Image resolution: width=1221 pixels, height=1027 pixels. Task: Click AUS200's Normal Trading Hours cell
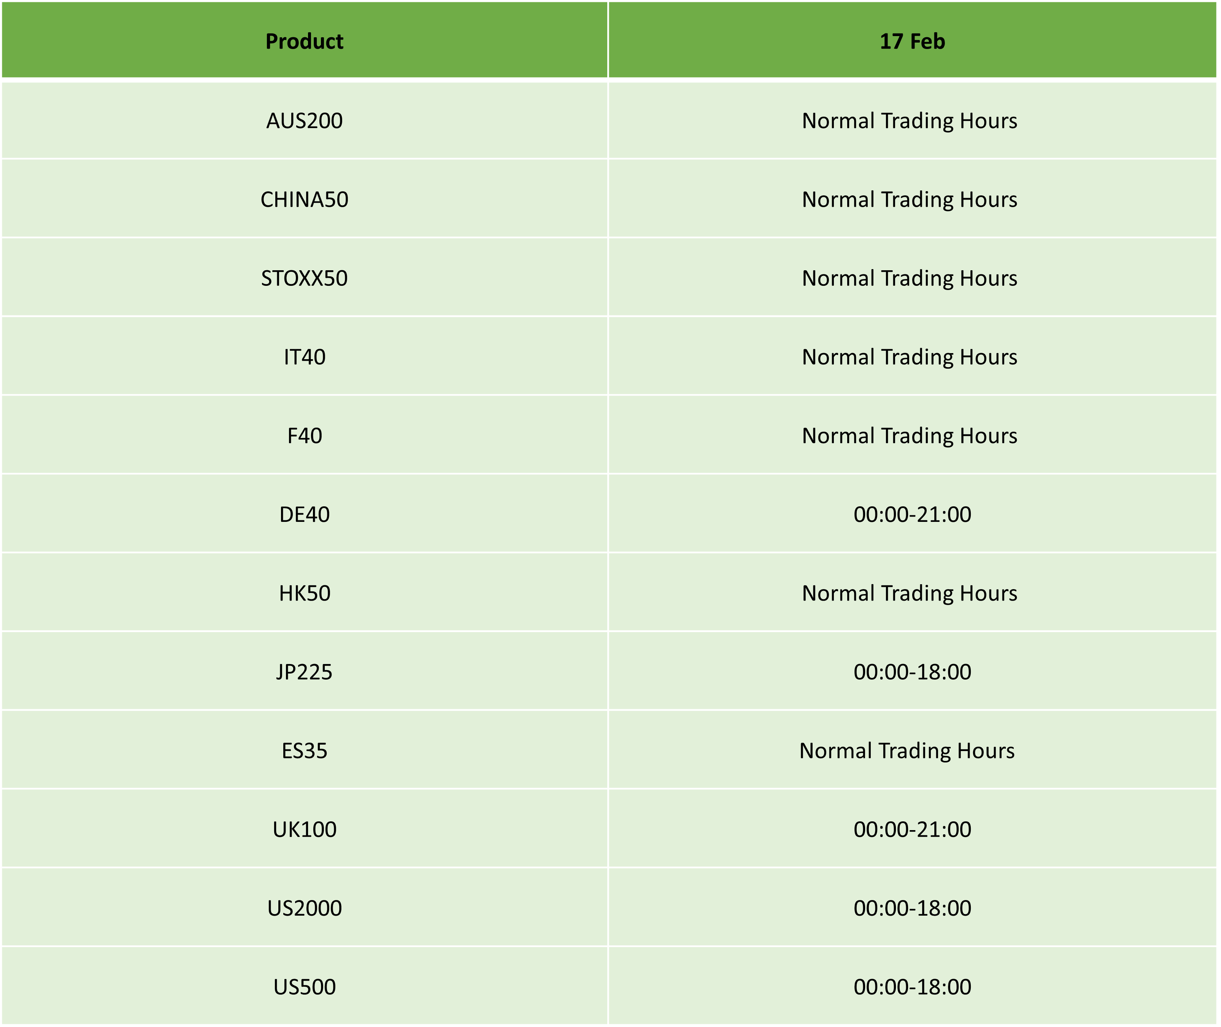tap(912, 120)
